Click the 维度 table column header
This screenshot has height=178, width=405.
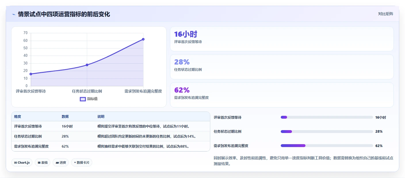[x=18, y=117]
